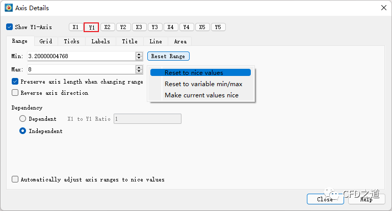Open the Labels tab

pos(100,41)
